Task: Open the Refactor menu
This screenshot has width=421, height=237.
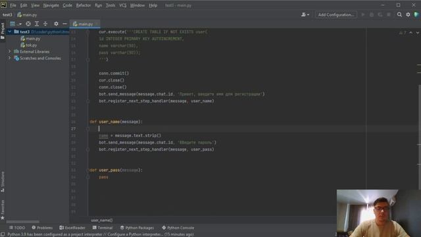Action: pyautogui.click(x=84, y=5)
